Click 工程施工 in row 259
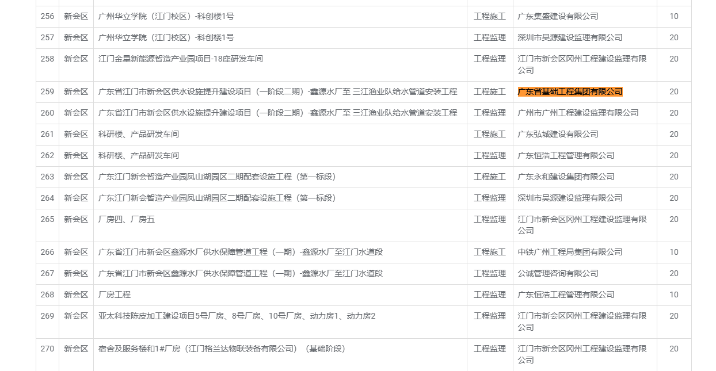 tap(490, 91)
